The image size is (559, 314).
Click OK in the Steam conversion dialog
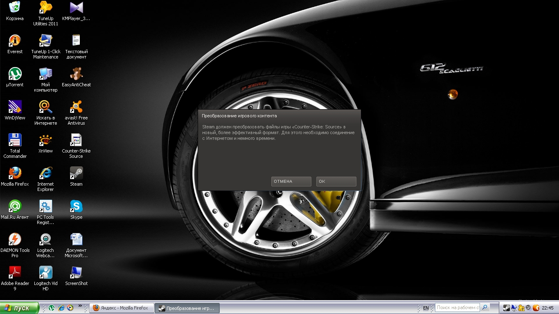(x=336, y=182)
